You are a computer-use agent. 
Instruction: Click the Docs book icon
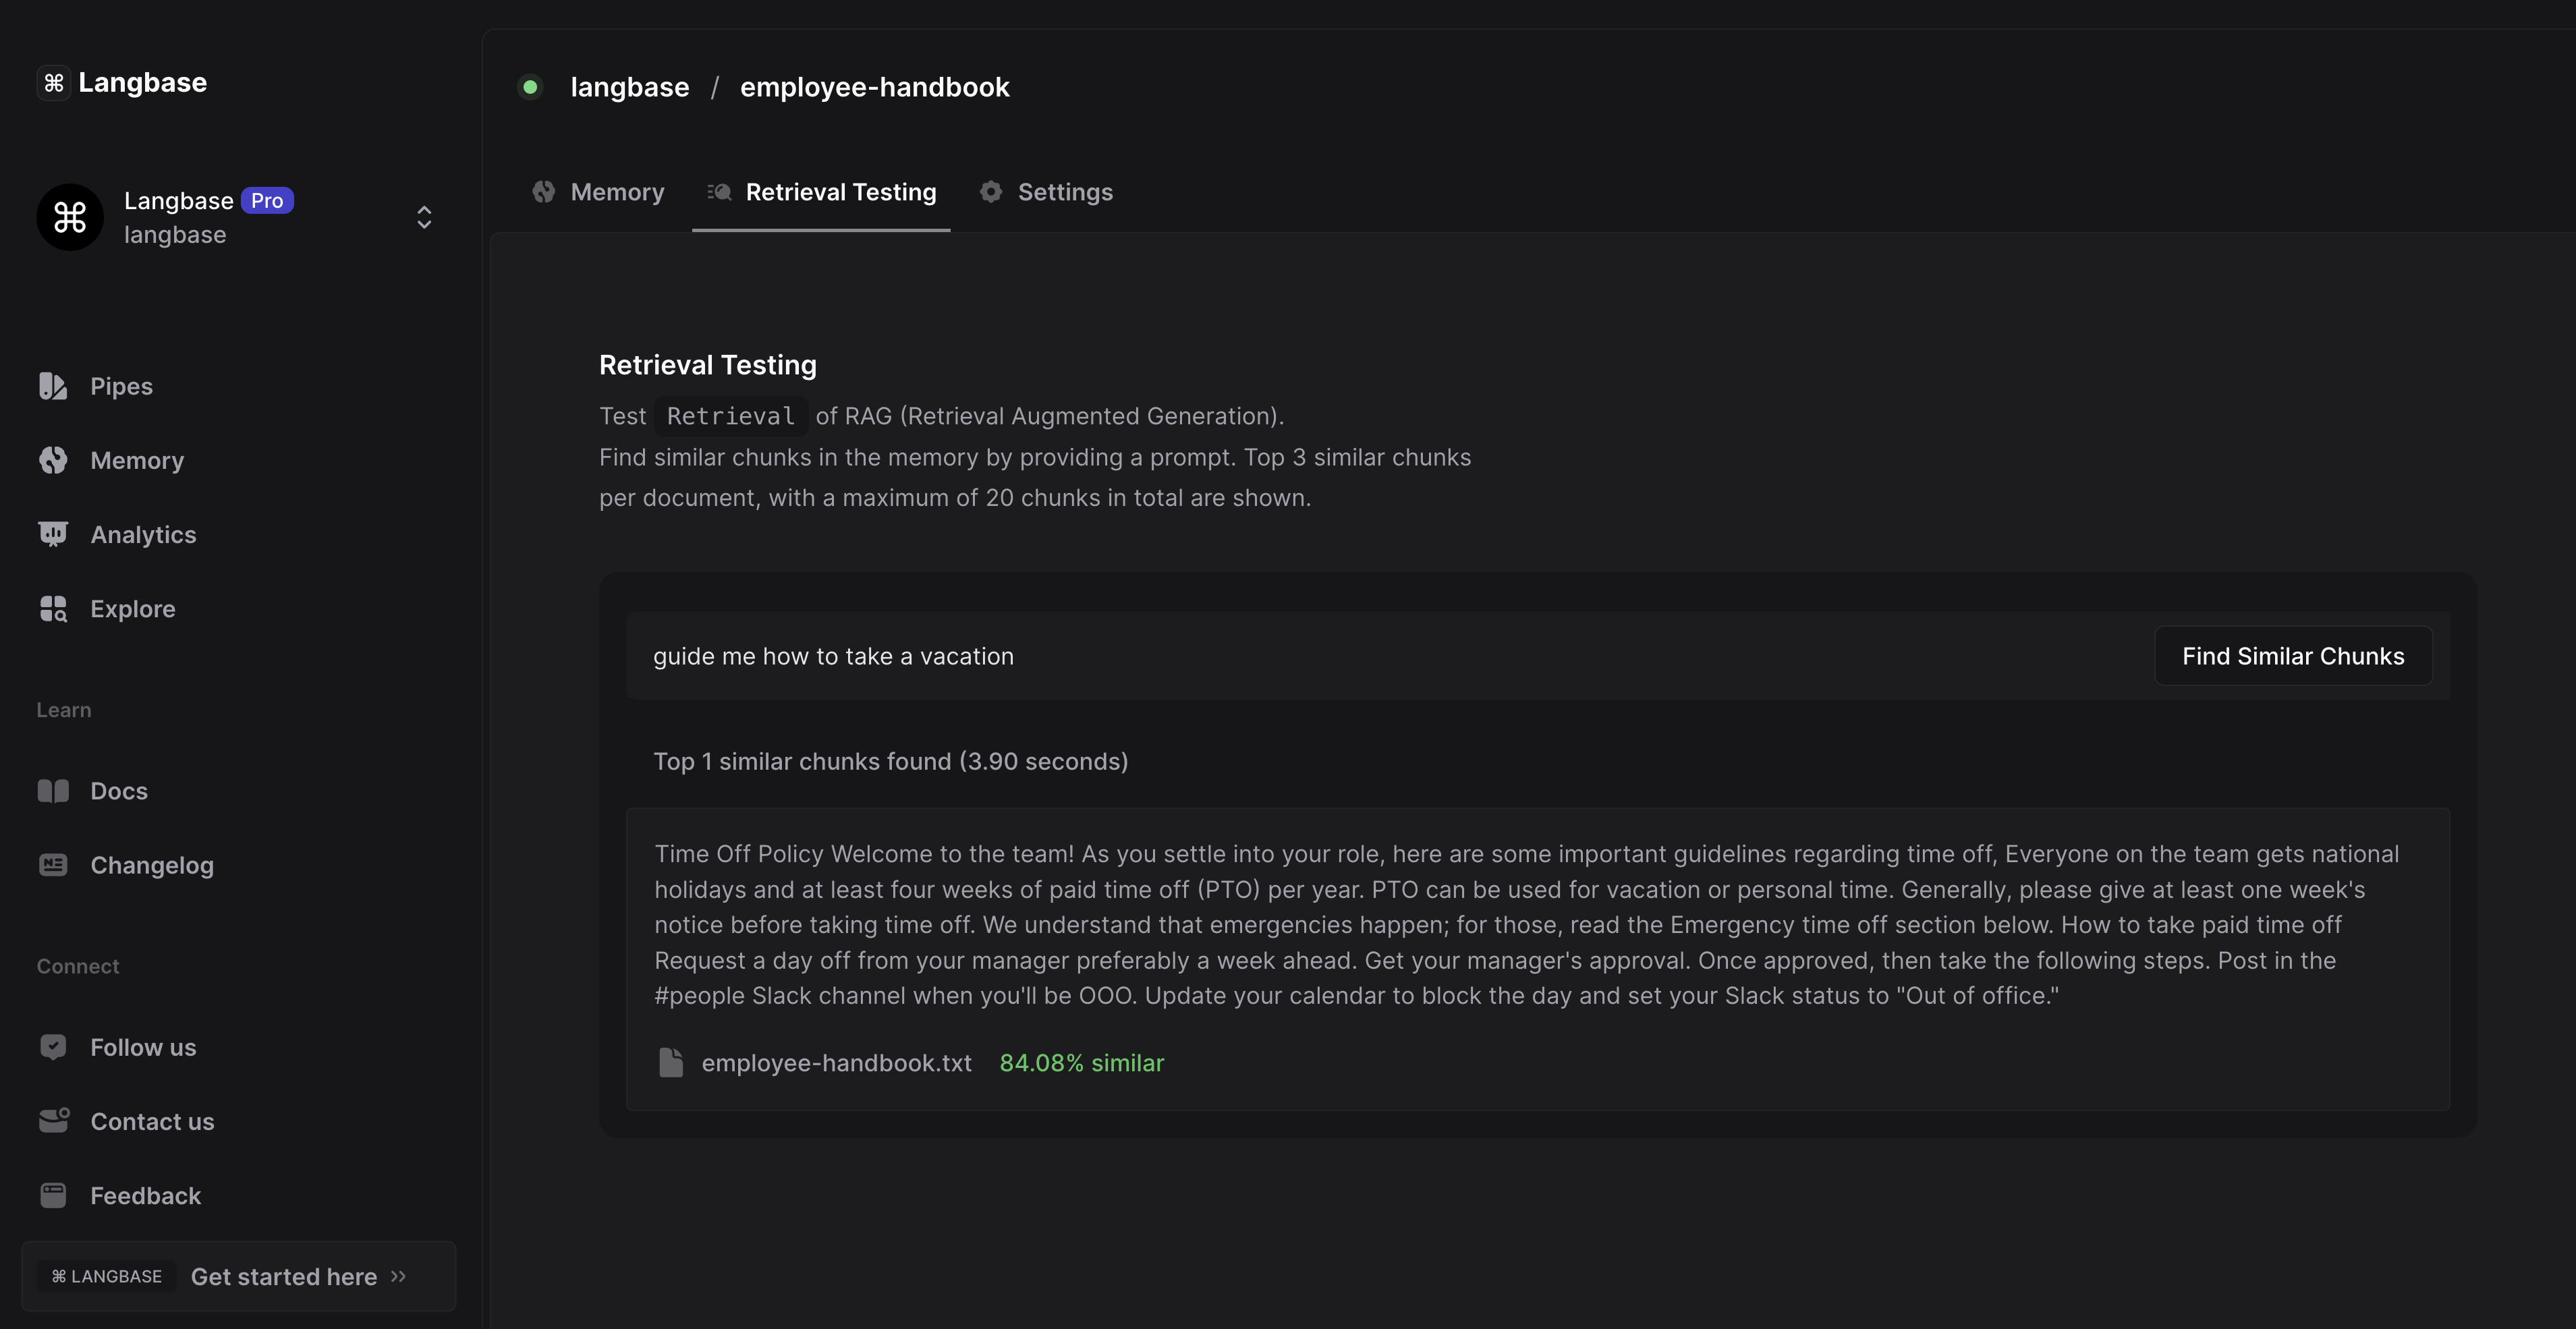click(x=53, y=791)
